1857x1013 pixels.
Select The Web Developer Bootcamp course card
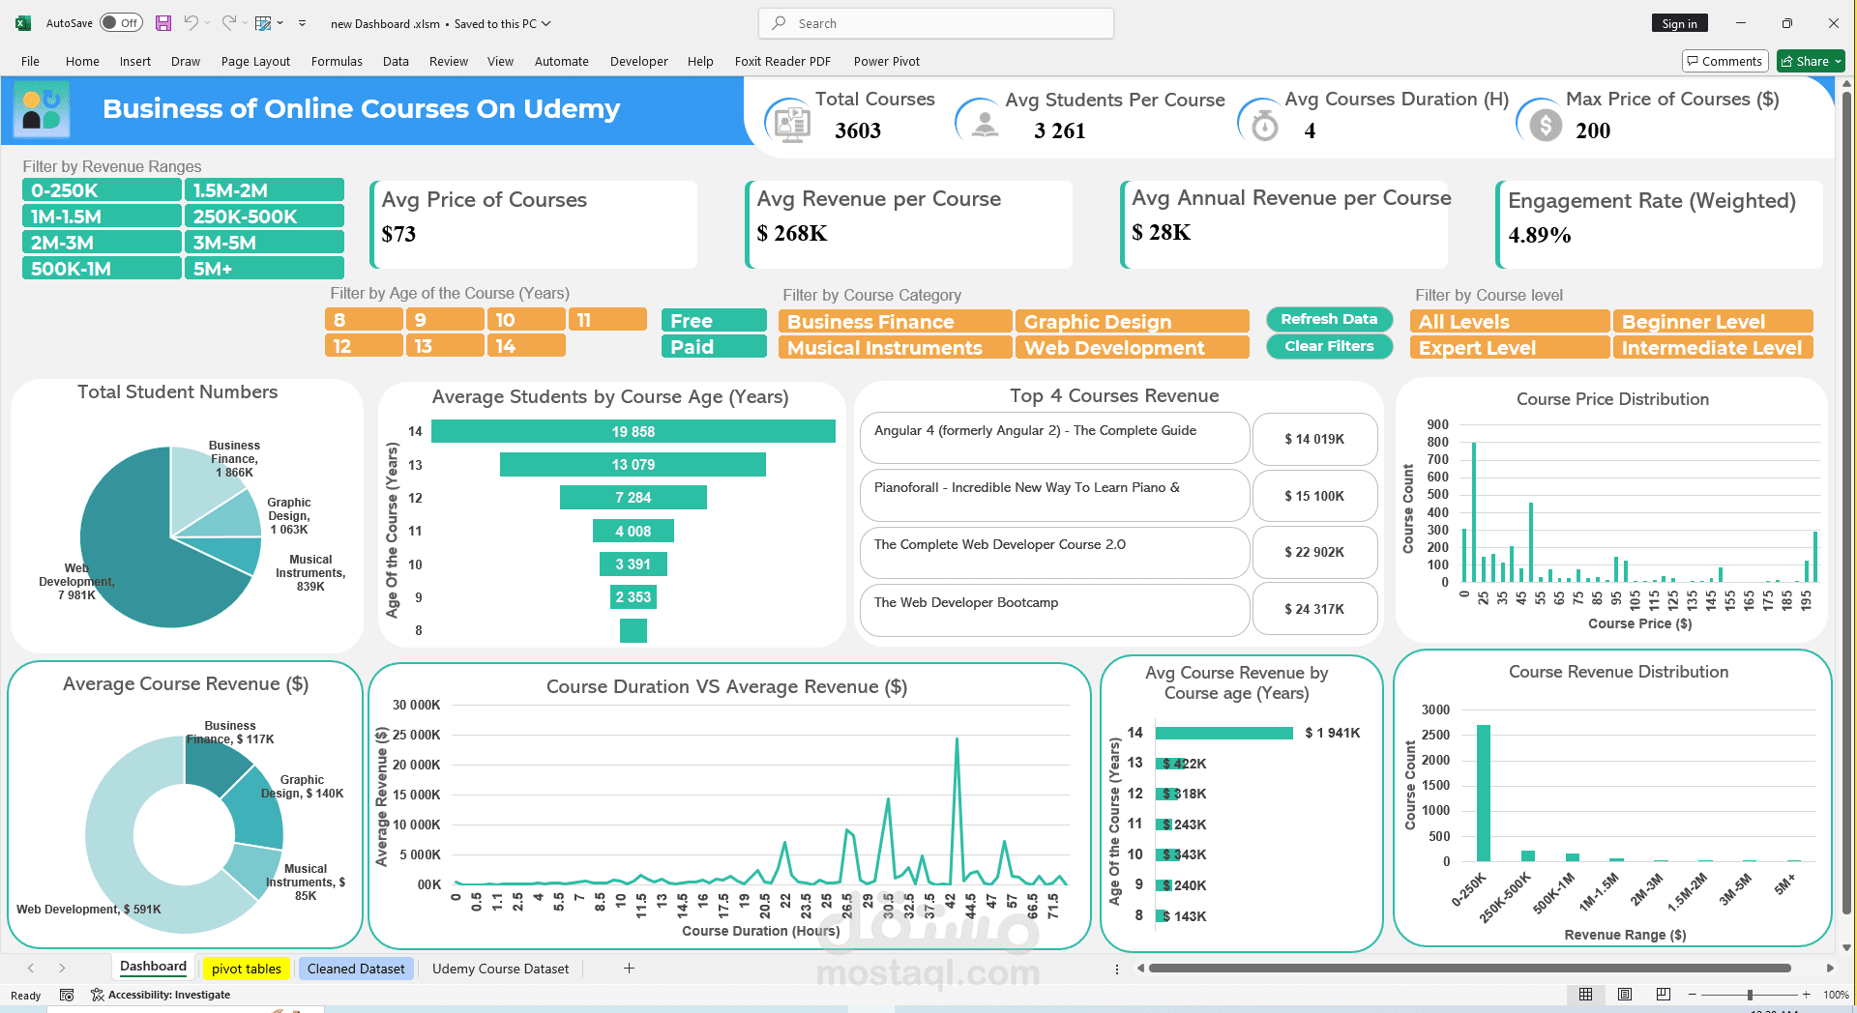click(1054, 609)
